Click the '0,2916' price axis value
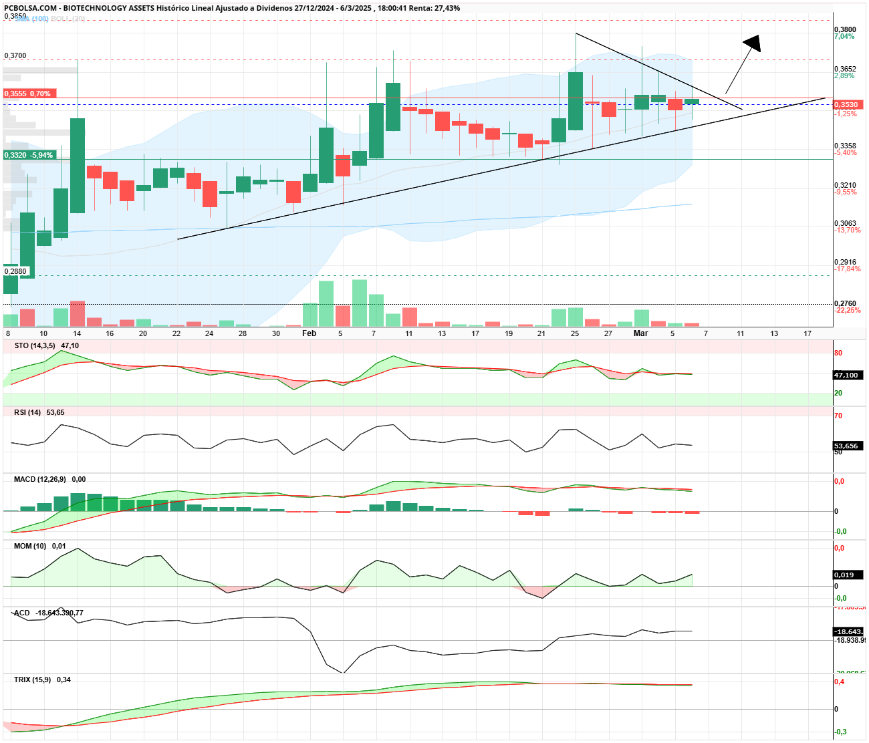This screenshot has height=743, width=869. pos(846,262)
